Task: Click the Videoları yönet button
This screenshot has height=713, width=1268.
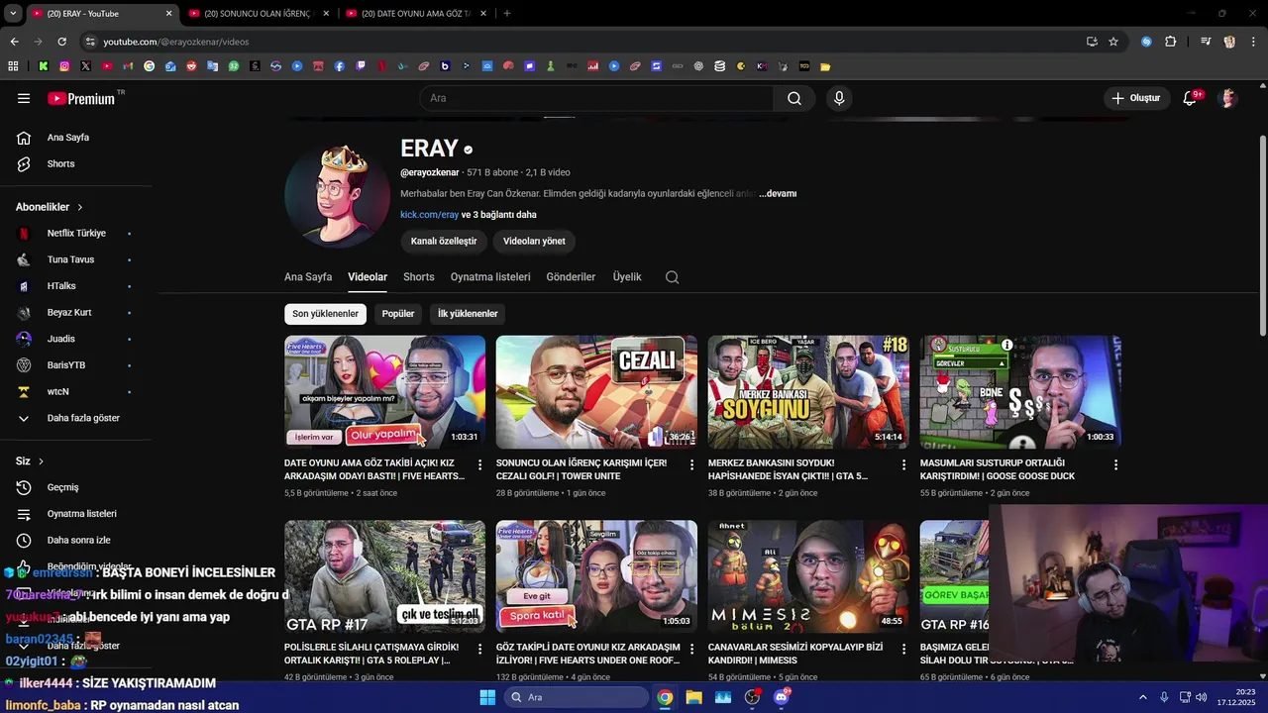Action: [534, 242]
